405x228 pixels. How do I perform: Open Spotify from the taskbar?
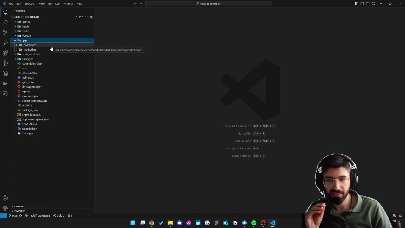[254, 223]
